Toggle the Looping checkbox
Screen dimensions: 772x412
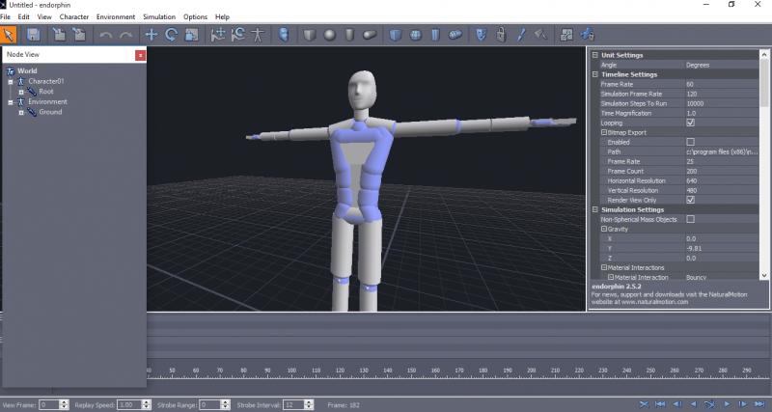coord(690,123)
